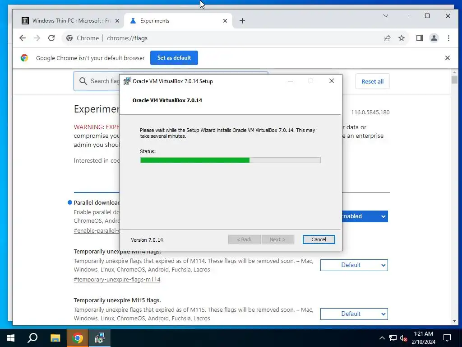462x347 pixels.
Task: Open Windows taskbar search
Action: 32,338
